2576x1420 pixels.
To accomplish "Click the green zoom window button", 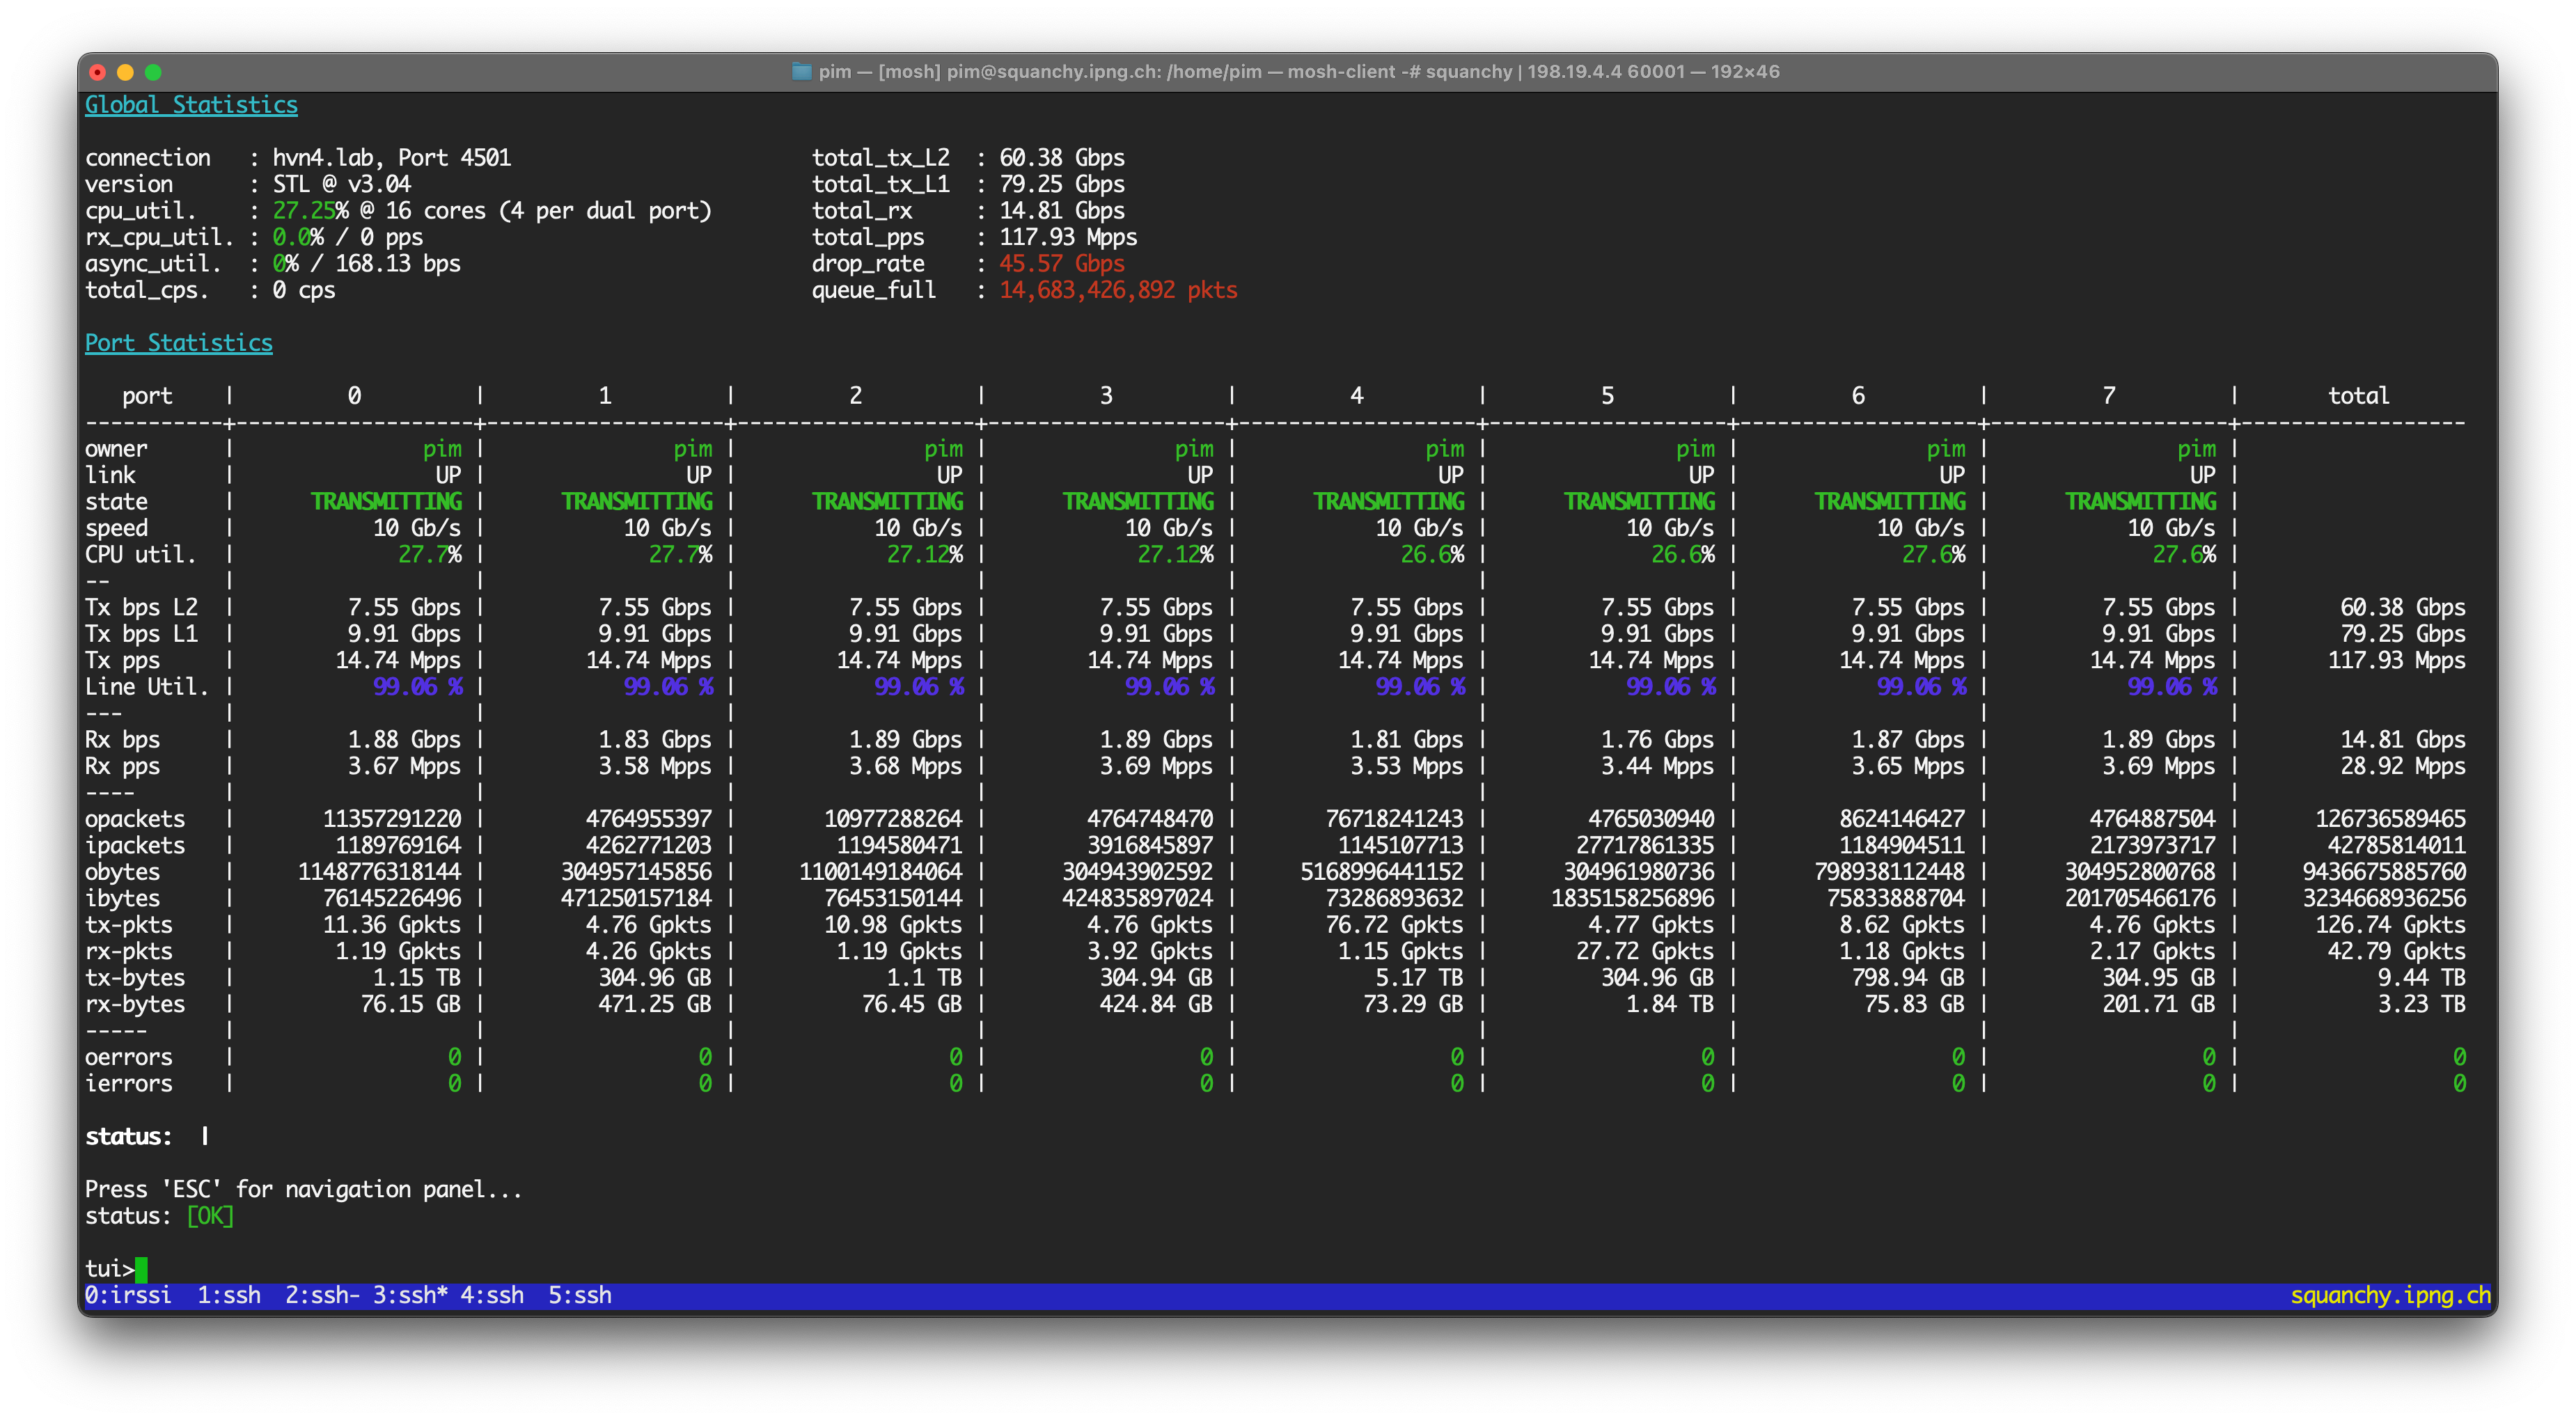I will tap(153, 72).
